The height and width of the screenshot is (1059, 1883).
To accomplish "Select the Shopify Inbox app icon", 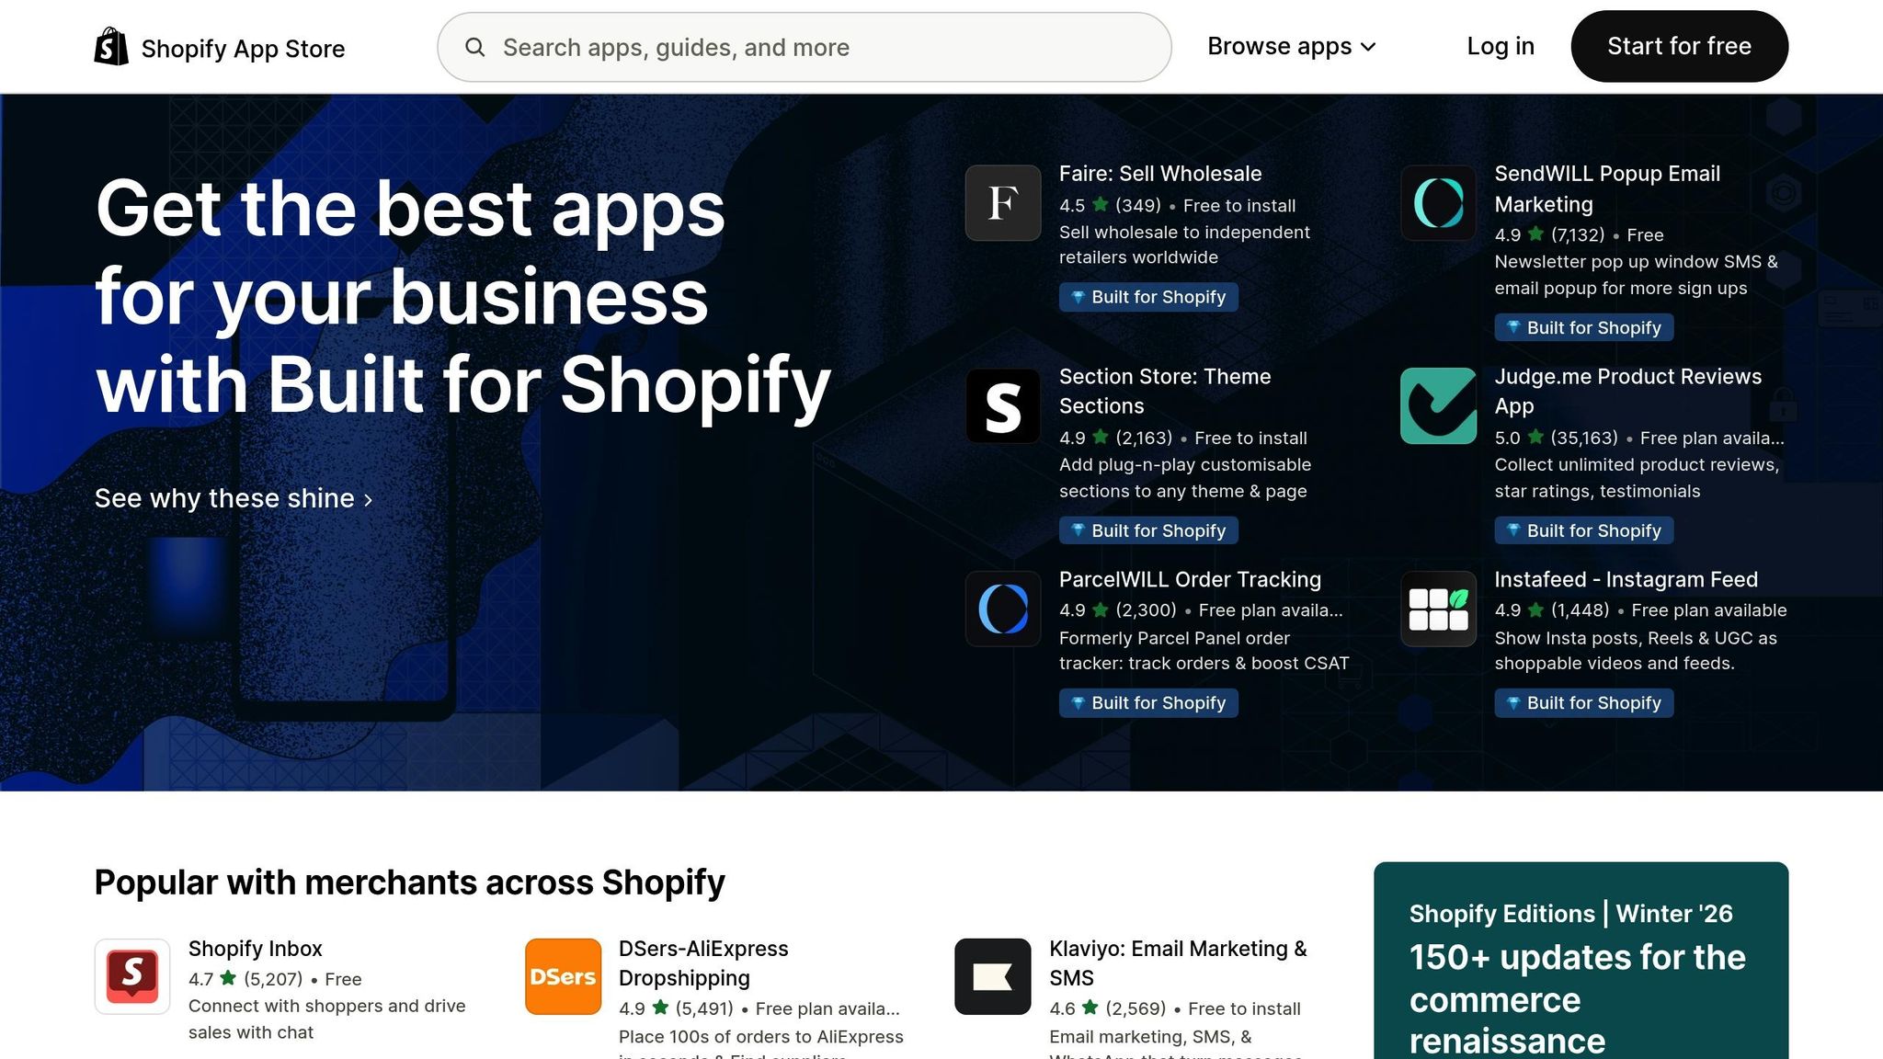I will (x=131, y=976).
